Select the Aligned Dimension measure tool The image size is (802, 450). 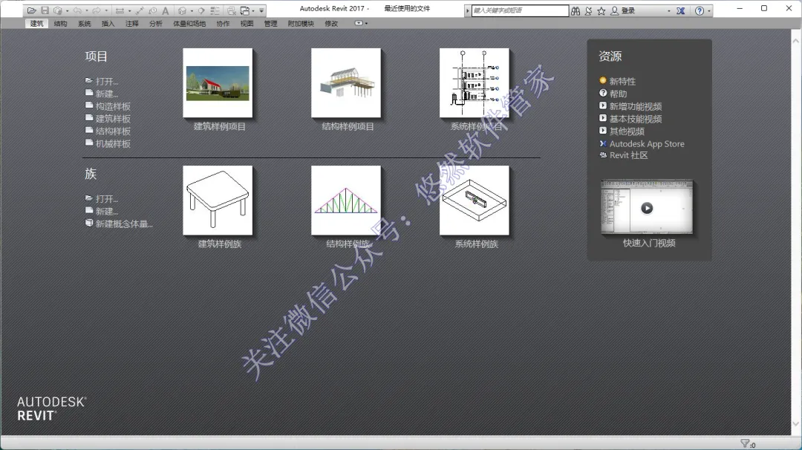(x=120, y=10)
